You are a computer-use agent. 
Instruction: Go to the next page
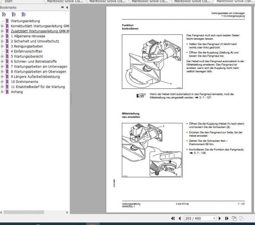pos(220,218)
